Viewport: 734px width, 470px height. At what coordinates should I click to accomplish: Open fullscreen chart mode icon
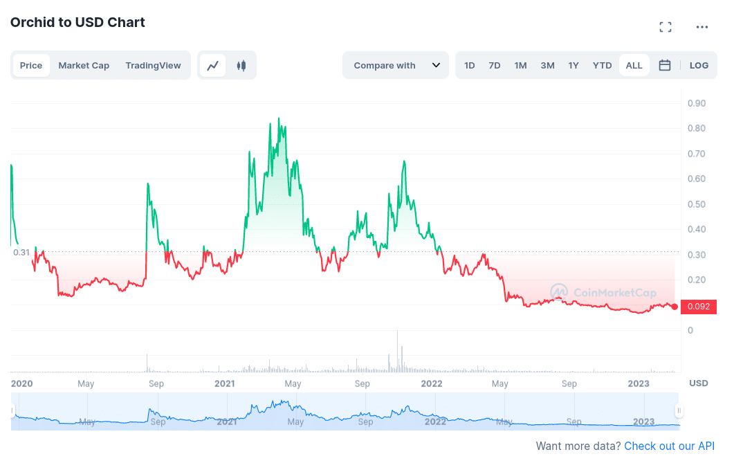666,27
